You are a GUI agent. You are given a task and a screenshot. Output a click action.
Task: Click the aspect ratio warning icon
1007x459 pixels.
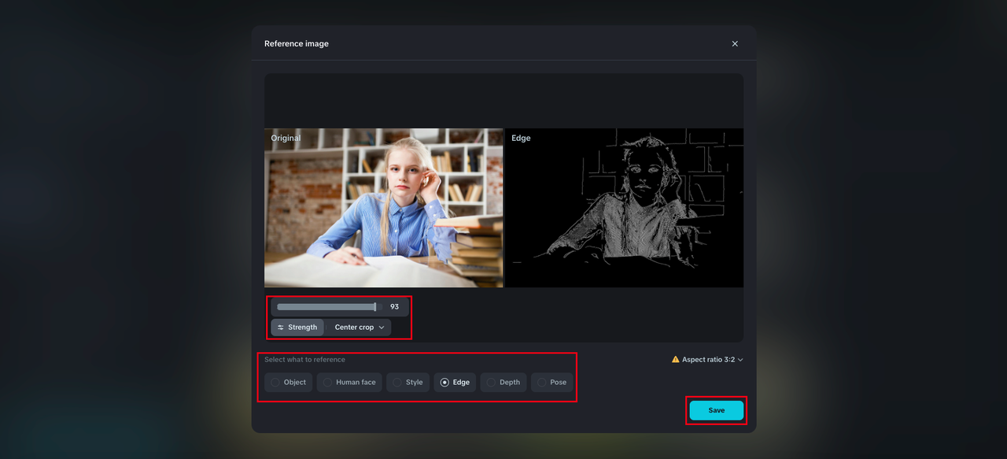click(x=675, y=360)
